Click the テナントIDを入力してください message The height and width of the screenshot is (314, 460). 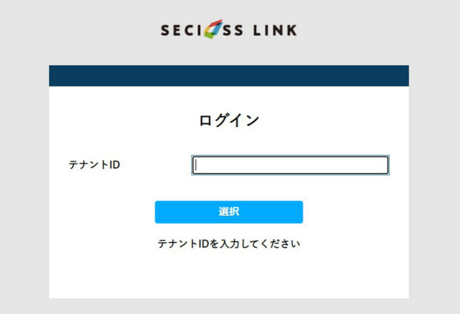pos(229,244)
